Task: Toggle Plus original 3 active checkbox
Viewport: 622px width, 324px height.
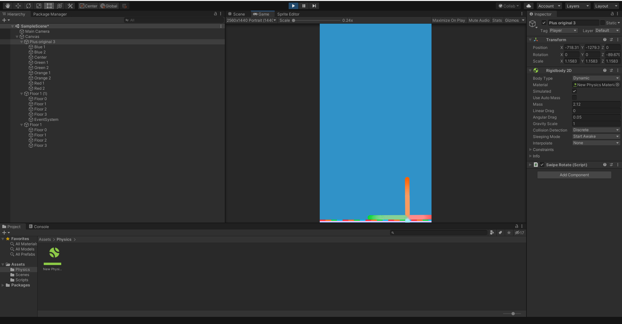Action: [544, 23]
